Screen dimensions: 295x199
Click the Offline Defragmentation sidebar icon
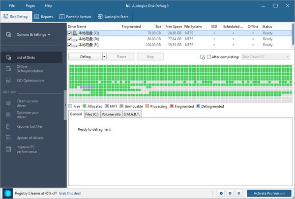click(8, 69)
